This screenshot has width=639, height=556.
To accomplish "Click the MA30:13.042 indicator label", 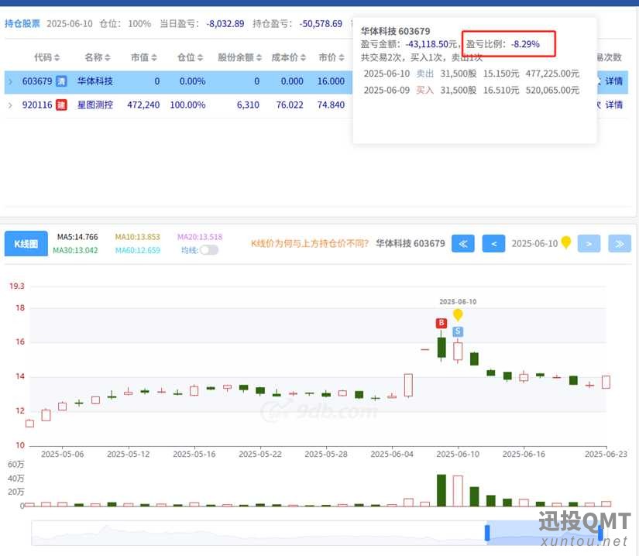I will click(x=75, y=250).
